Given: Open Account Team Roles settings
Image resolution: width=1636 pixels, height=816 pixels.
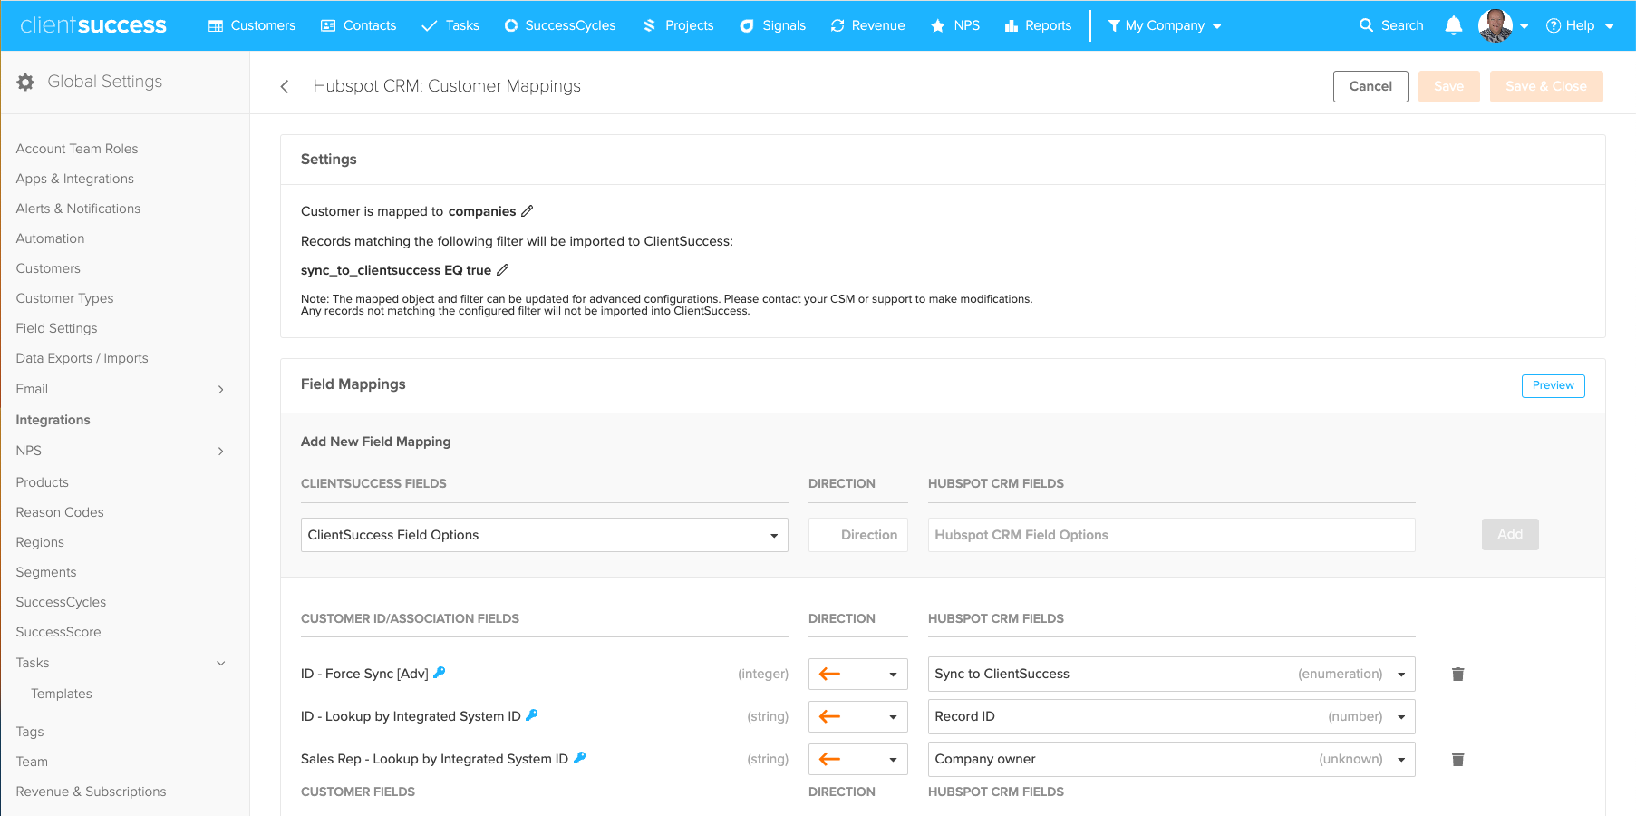Looking at the screenshot, I should pyautogui.click(x=77, y=149).
